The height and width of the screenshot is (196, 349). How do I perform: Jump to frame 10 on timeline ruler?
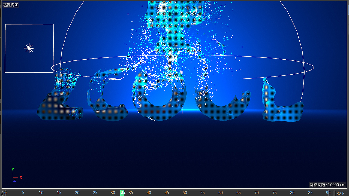(x=41, y=193)
